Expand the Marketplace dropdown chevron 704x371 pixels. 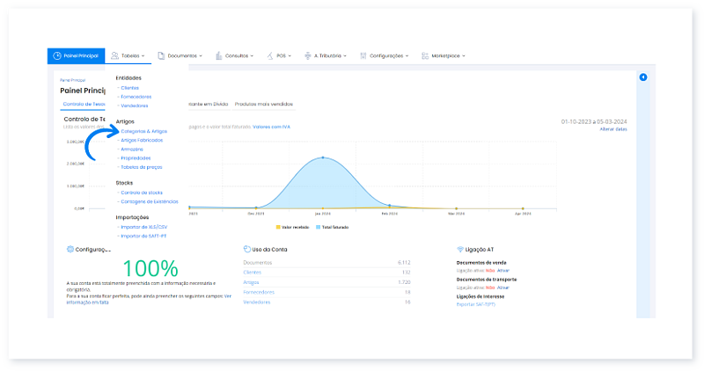(x=464, y=56)
